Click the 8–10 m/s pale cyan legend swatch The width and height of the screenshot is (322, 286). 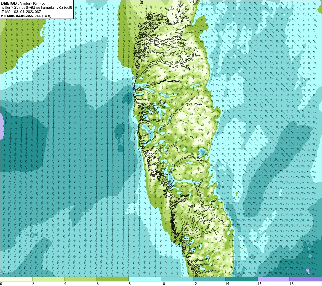coord(145,279)
